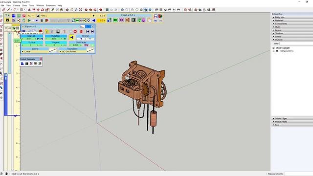This screenshot has height=176, width=313.
Task: Click the jump-to-start arrow in Explosion panel
Action: pyautogui.click(x=88, y=31)
